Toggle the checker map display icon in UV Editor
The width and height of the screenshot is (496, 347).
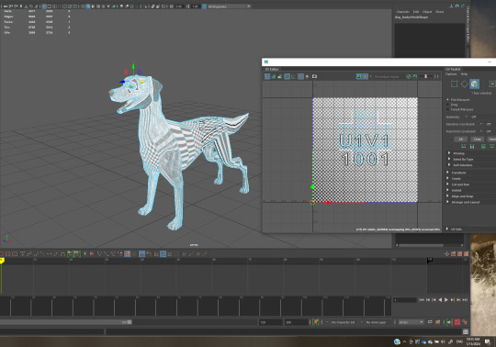pos(365,76)
